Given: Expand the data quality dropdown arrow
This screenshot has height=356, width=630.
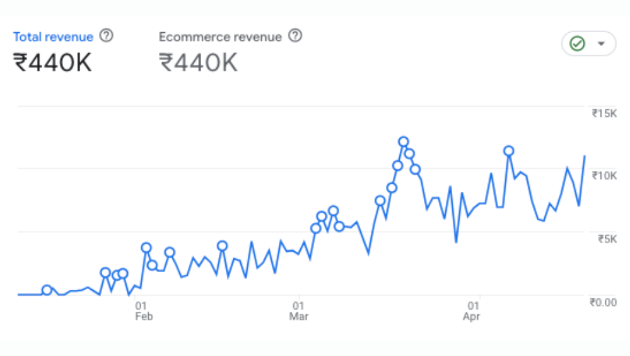Looking at the screenshot, I should pos(601,44).
